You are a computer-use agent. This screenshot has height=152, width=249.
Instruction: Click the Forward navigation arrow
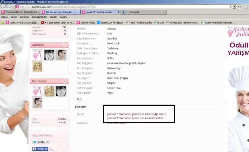[9, 7]
